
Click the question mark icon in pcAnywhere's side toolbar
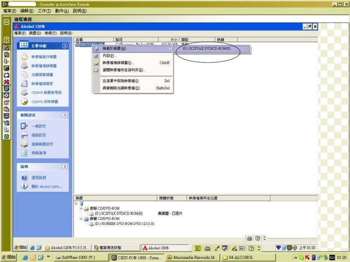click(7, 40)
